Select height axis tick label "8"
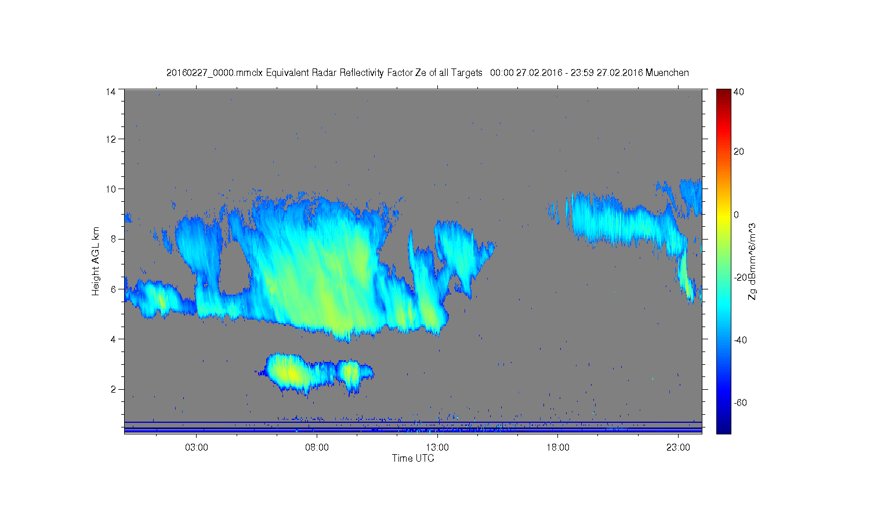 [114, 239]
